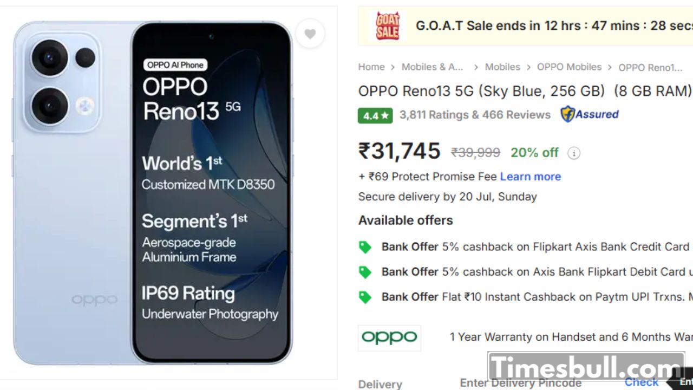This screenshot has height=390, width=693.
Task: Click the Flipkart Assured badge
Action: 590,114
